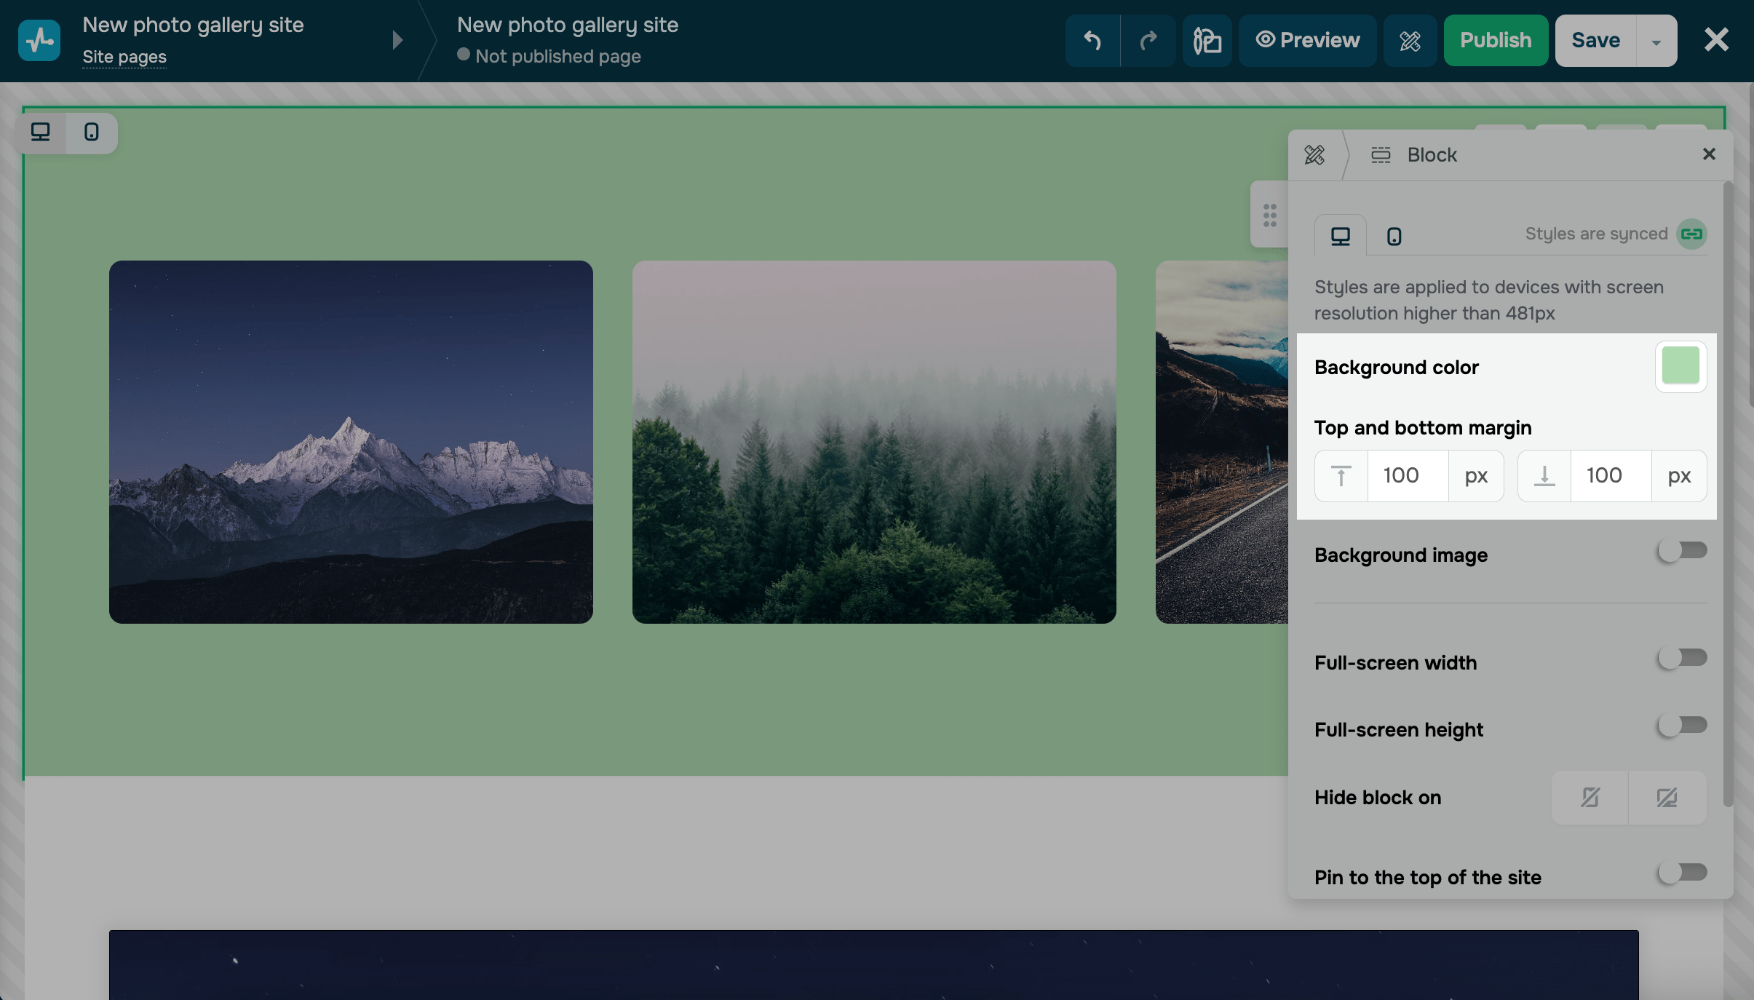Open Site pages

(x=124, y=56)
